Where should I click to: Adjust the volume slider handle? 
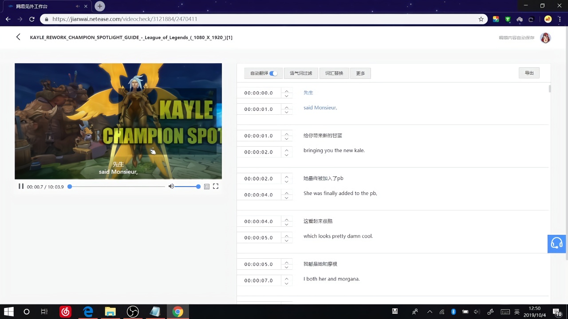tap(198, 187)
